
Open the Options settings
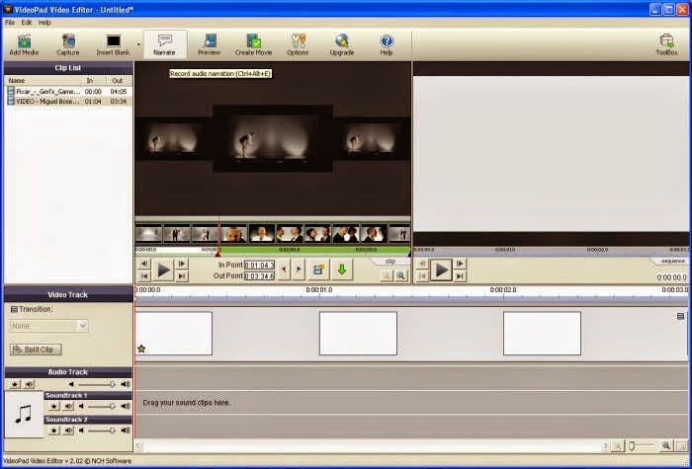(x=298, y=44)
